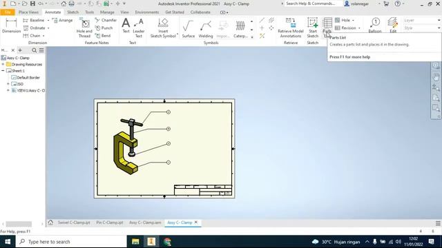The image size is (442, 248).
Task: Open the File menu
Action: click(8, 12)
